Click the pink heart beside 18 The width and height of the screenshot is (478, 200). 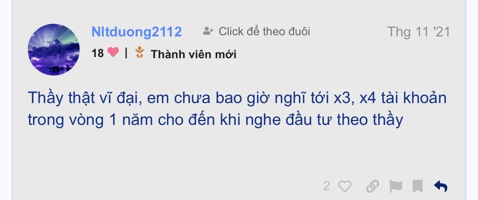point(113,52)
